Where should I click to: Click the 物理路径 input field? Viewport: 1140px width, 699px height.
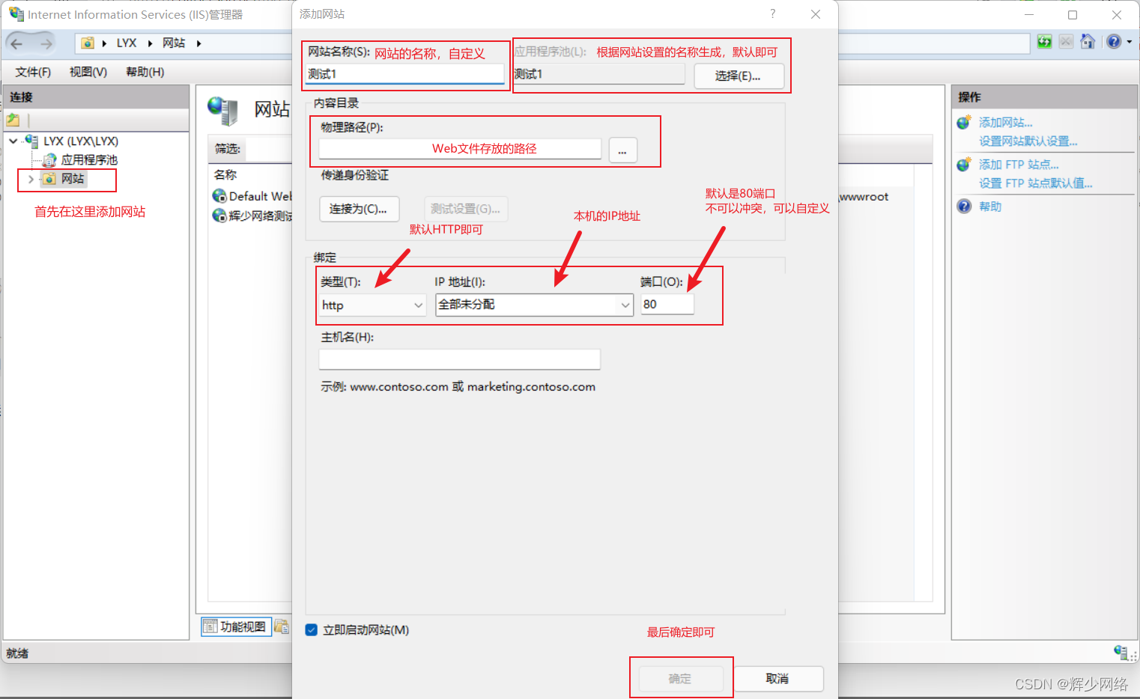460,148
